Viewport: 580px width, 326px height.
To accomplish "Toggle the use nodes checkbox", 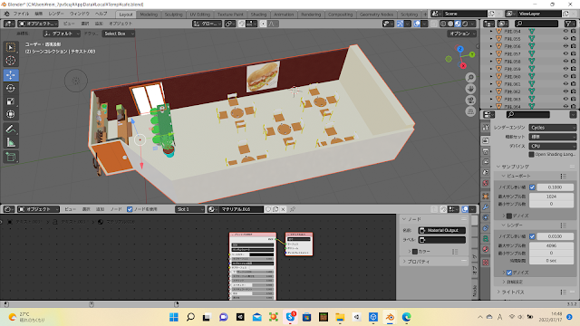I will [x=130, y=209].
